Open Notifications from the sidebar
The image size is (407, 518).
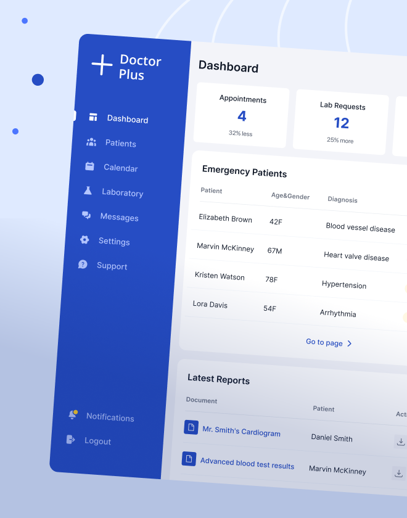110,417
